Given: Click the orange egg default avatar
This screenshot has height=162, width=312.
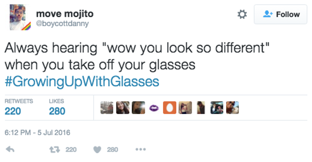Looking at the screenshot, I should pos(169,108).
